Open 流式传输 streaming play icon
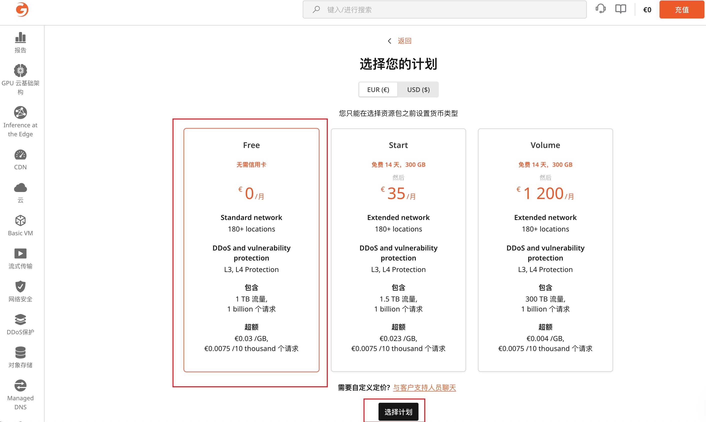This screenshot has width=706, height=422. [x=20, y=253]
